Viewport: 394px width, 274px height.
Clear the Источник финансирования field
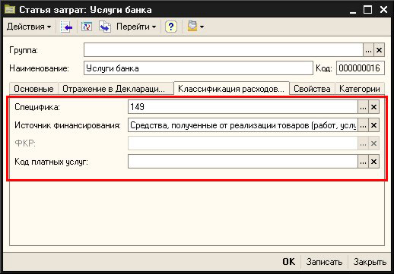tap(373, 125)
